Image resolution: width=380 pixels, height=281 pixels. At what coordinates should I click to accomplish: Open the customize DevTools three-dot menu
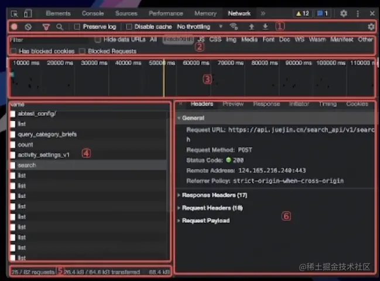coord(358,13)
